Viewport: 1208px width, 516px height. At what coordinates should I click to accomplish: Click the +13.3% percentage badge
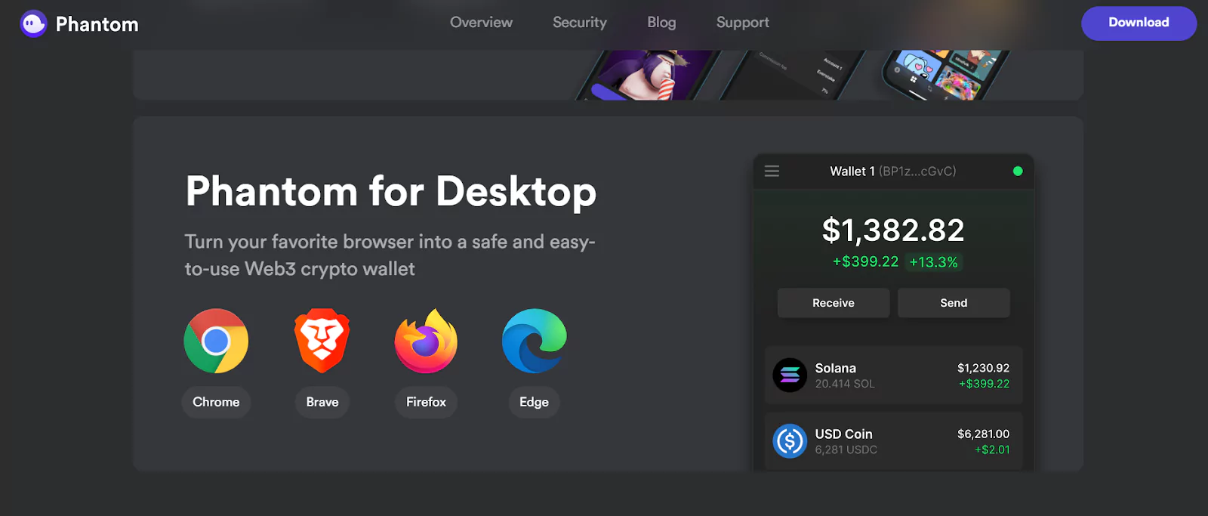pos(934,262)
